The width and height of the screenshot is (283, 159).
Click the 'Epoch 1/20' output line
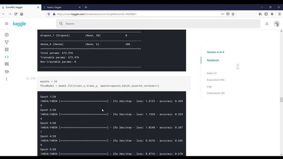48,97
